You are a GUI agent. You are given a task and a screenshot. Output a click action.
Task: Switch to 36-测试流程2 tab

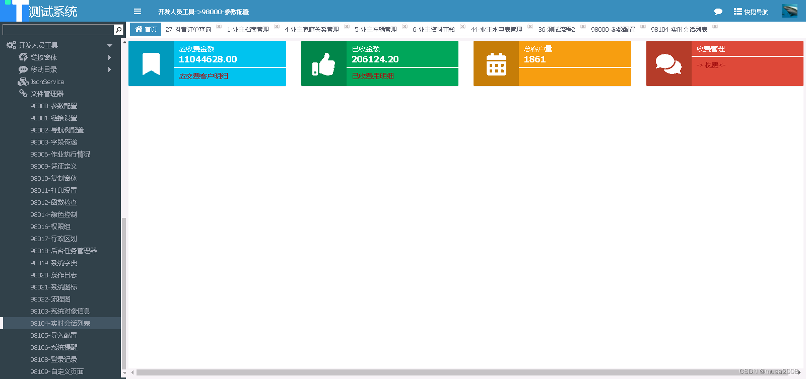tap(557, 30)
